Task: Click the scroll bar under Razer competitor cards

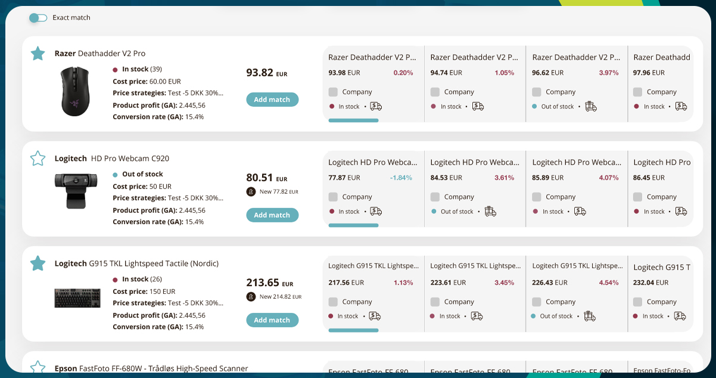Action: [353, 120]
